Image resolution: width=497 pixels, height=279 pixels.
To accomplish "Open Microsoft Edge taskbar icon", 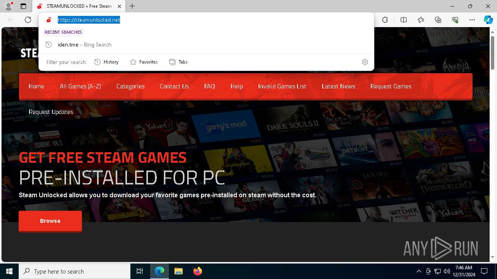I will [x=160, y=271].
